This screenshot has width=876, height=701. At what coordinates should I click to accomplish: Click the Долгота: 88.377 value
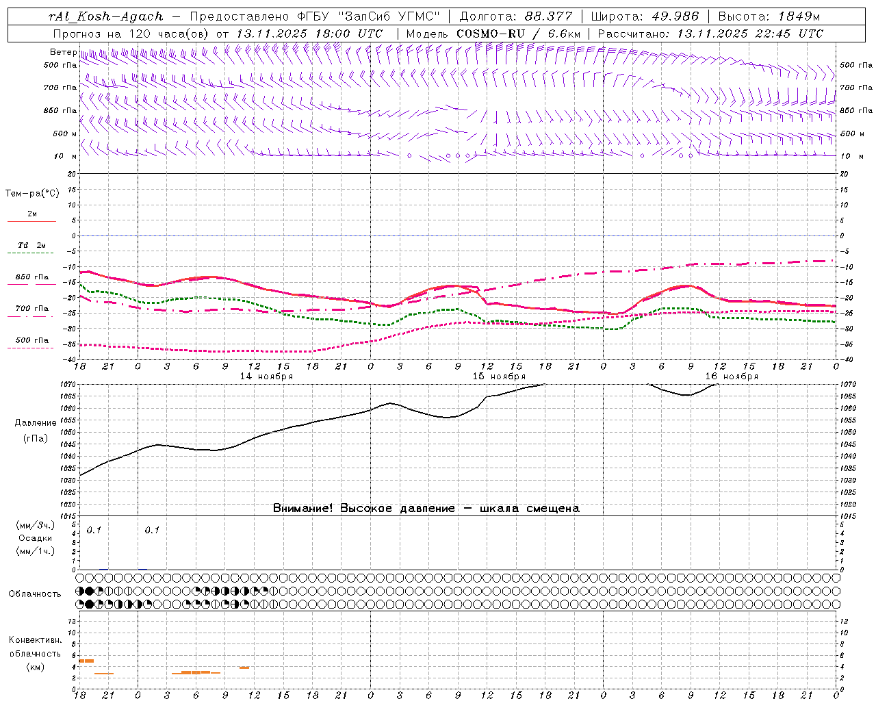pyautogui.click(x=517, y=16)
